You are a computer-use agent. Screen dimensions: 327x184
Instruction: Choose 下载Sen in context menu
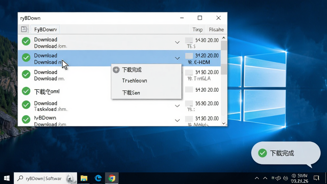146,93
